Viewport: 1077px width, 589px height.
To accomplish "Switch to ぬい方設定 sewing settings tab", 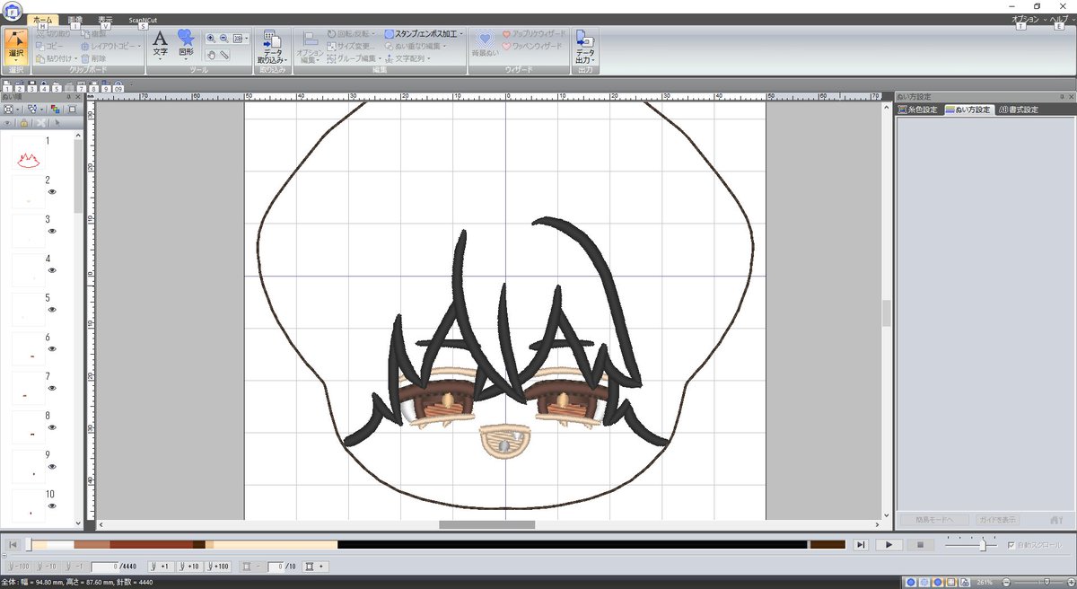I will click(x=968, y=110).
